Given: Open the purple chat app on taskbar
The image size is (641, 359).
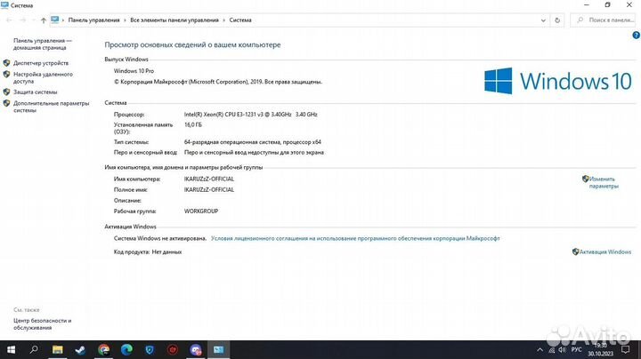Looking at the screenshot, I should click(196, 349).
